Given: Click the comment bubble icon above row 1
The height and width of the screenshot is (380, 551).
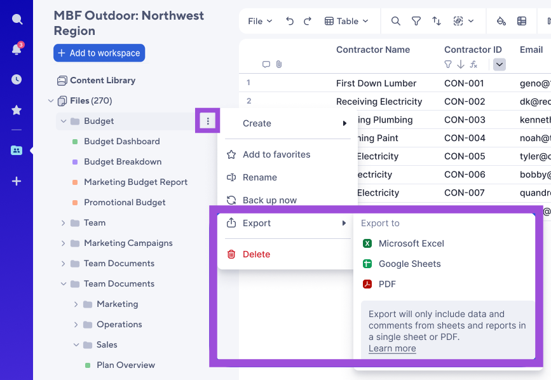Looking at the screenshot, I should 266,64.
